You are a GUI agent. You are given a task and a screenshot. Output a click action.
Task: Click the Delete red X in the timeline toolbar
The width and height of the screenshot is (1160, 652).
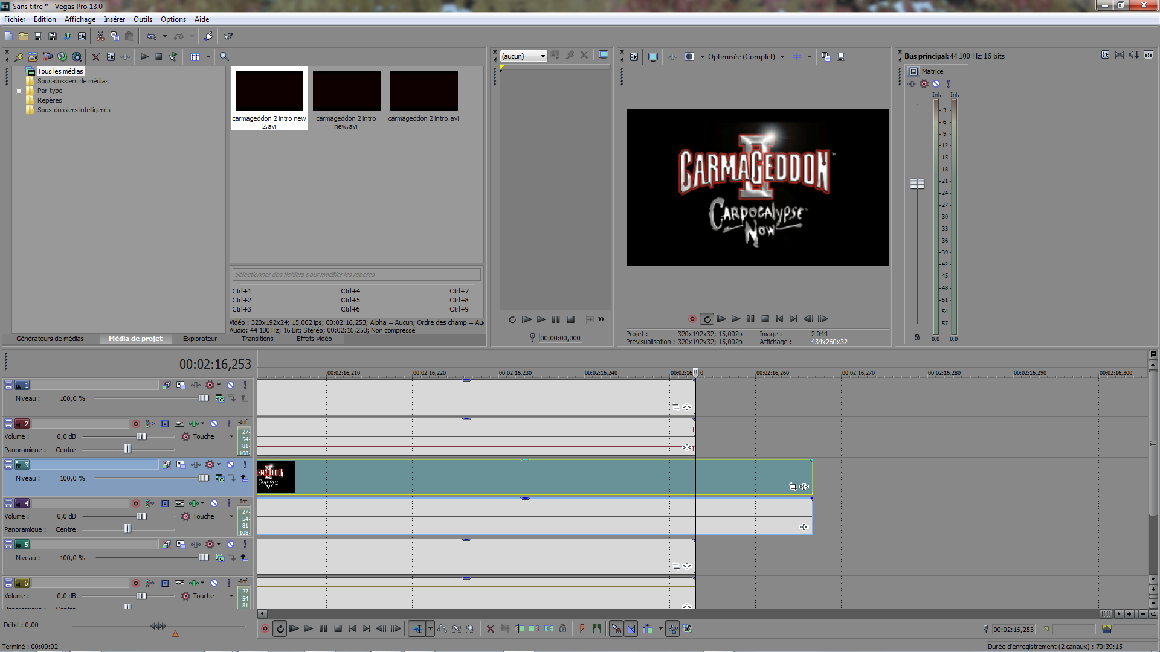[491, 629]
